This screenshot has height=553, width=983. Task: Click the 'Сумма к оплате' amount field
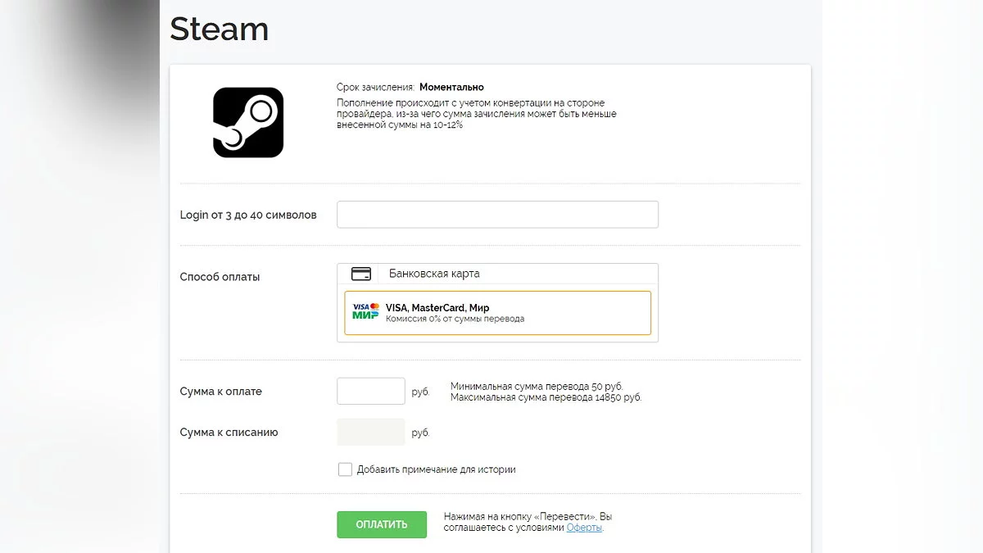(371, 391)
